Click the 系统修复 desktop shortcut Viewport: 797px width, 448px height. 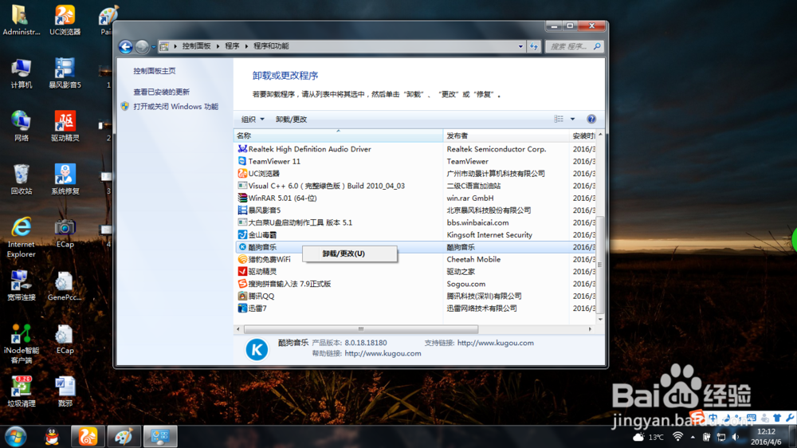(65, 179)
